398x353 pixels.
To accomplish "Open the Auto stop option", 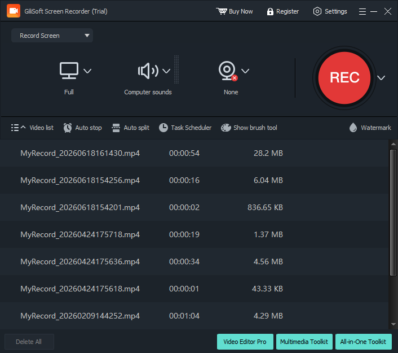I will click(89, 128).
